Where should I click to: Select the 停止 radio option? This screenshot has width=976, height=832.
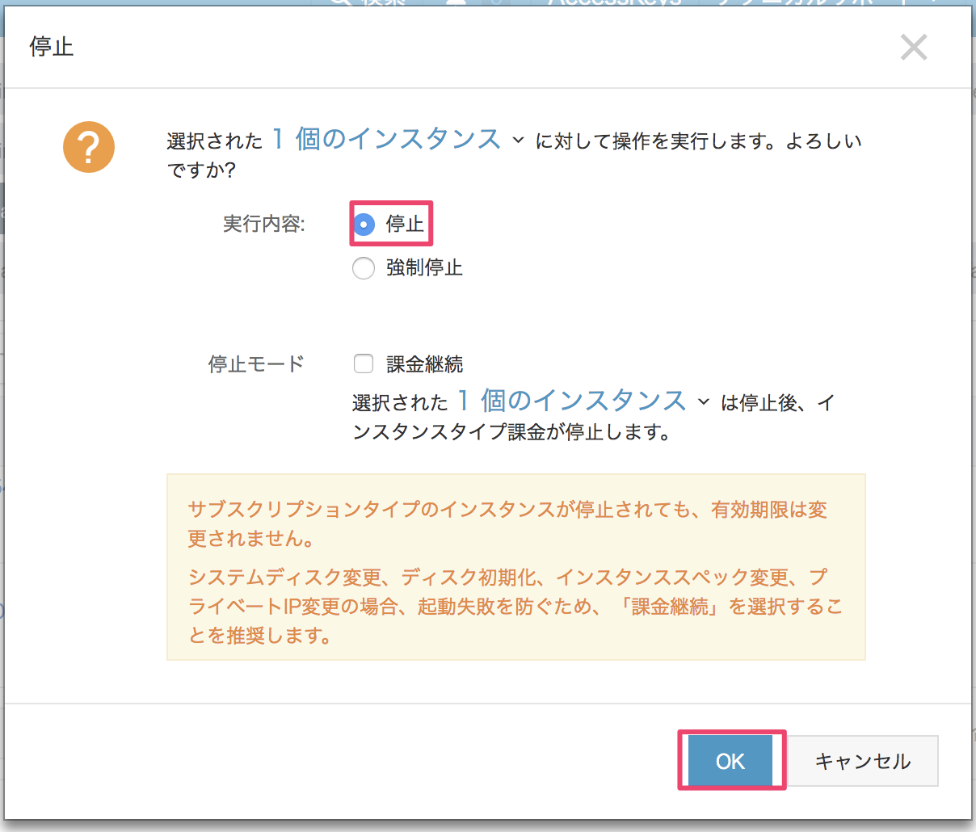(364, 225)
